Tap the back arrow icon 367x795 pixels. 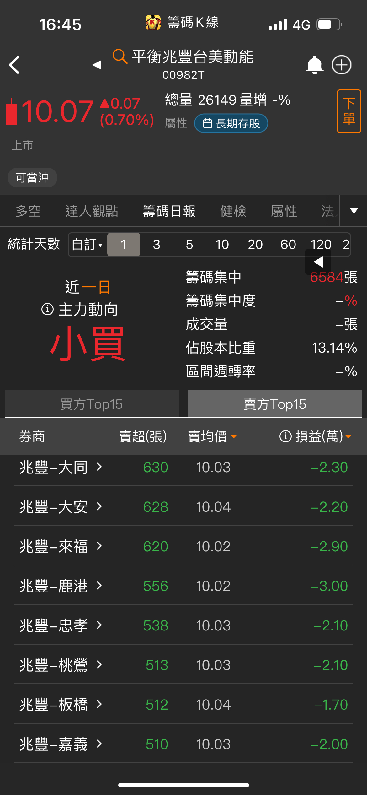tap(14, 65)
